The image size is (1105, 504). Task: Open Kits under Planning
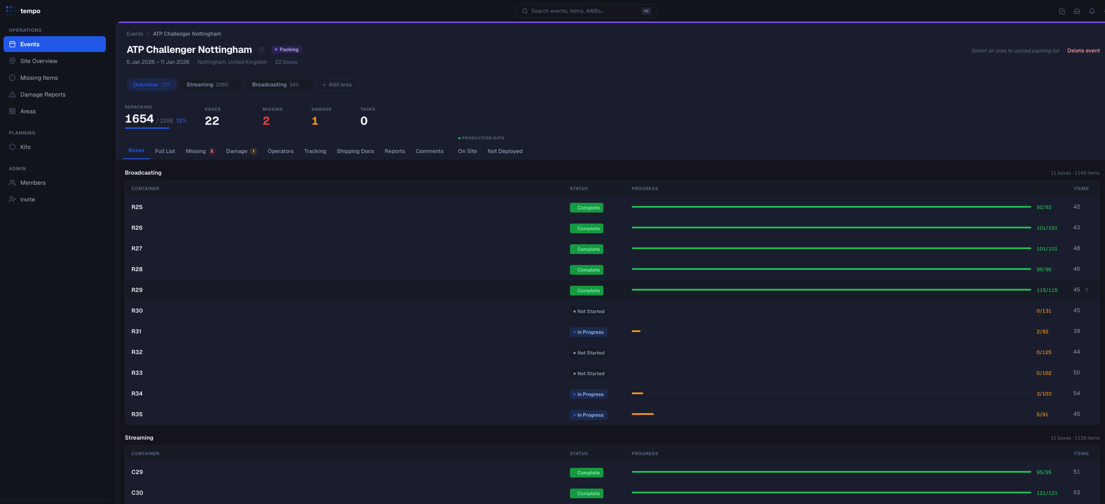pos(25,147)
